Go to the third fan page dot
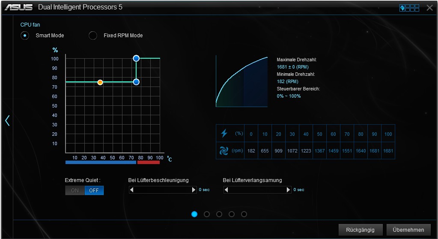The height and width of the screenshot is (239, 438). [219, 214]
